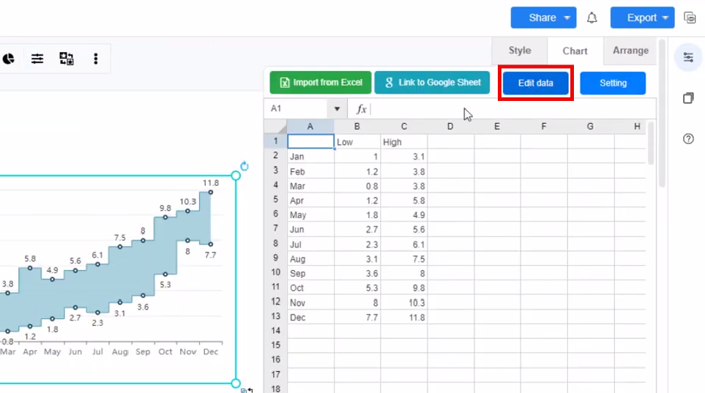Click the preview icon beside Export
The image size is (705, 393).
[x=689, y=18]
